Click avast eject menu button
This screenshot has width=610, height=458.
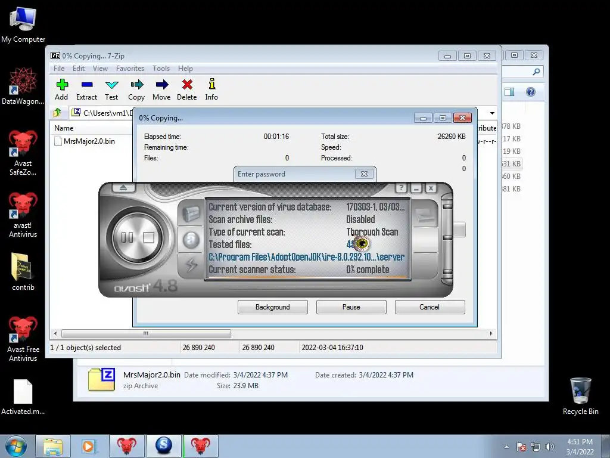123,188
